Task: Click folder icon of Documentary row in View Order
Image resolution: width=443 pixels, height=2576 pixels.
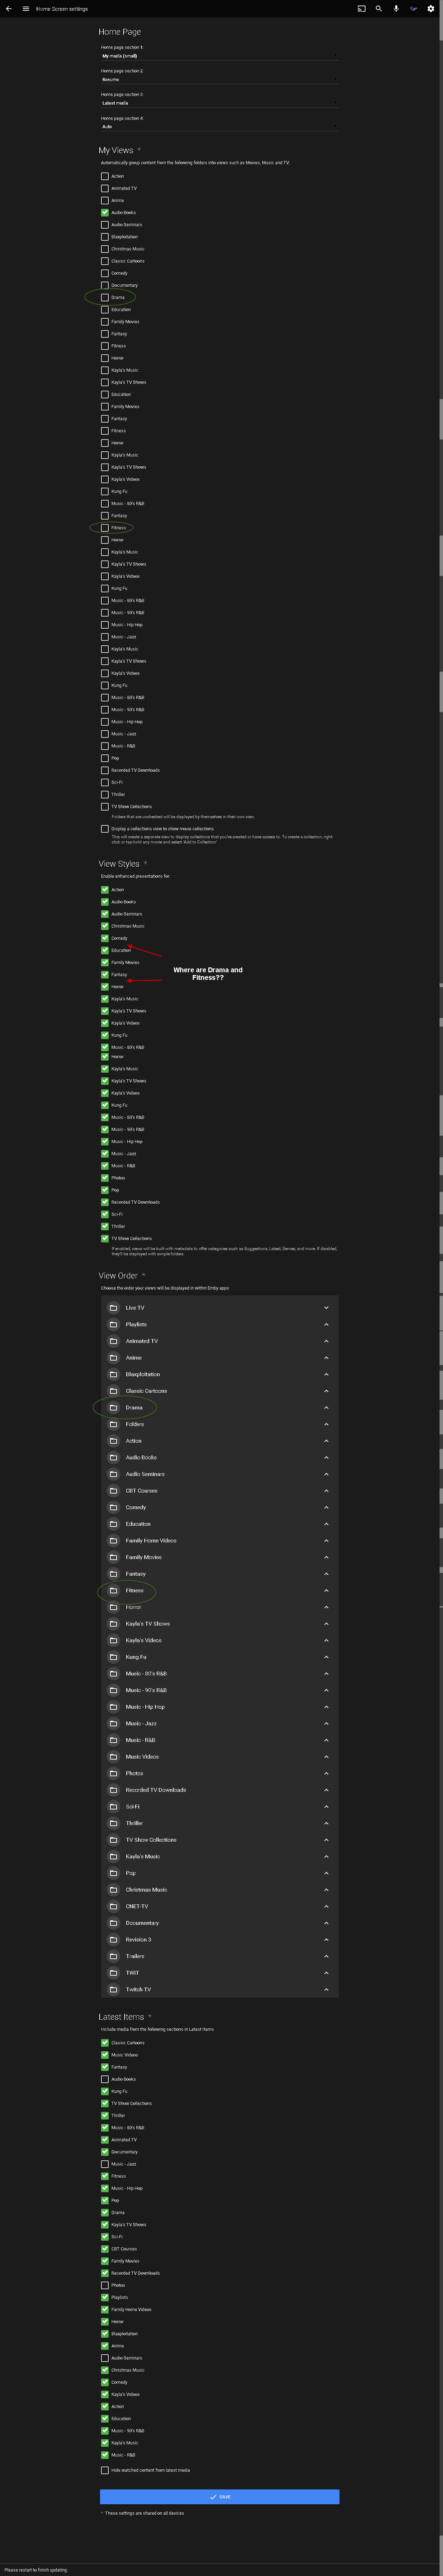Action: 113,1923
